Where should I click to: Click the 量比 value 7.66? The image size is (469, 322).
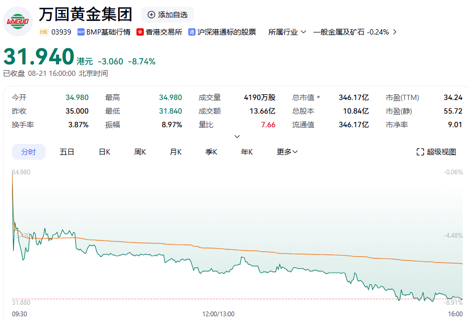(x=268, y=125)
